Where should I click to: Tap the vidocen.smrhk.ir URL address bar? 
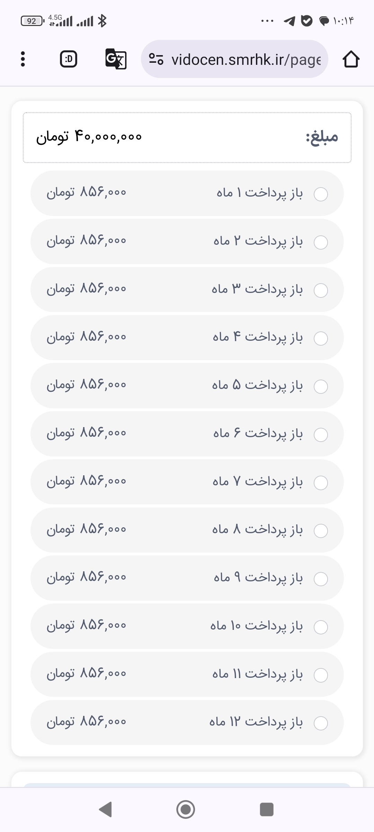coord(246,59)
